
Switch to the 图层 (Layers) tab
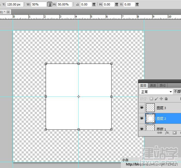143,86
